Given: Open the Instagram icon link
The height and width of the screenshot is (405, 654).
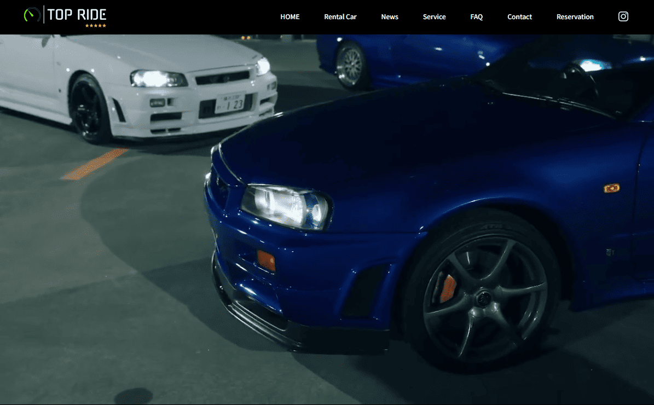Looking at the screenshot, I should point(623,16).
